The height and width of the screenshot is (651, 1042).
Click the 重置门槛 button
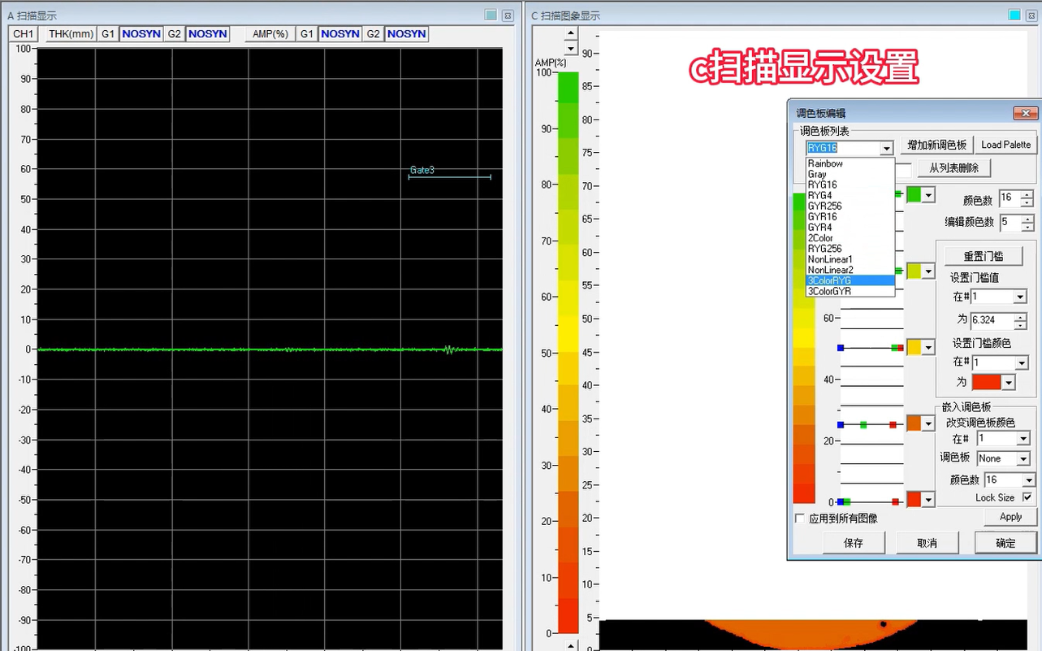[x=983, y=256]
